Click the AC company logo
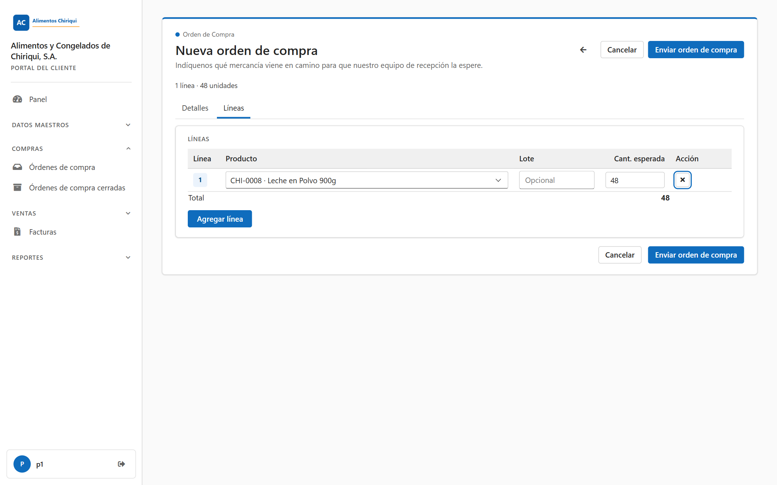Screen dimensions: 777x485 coord(21,23)
